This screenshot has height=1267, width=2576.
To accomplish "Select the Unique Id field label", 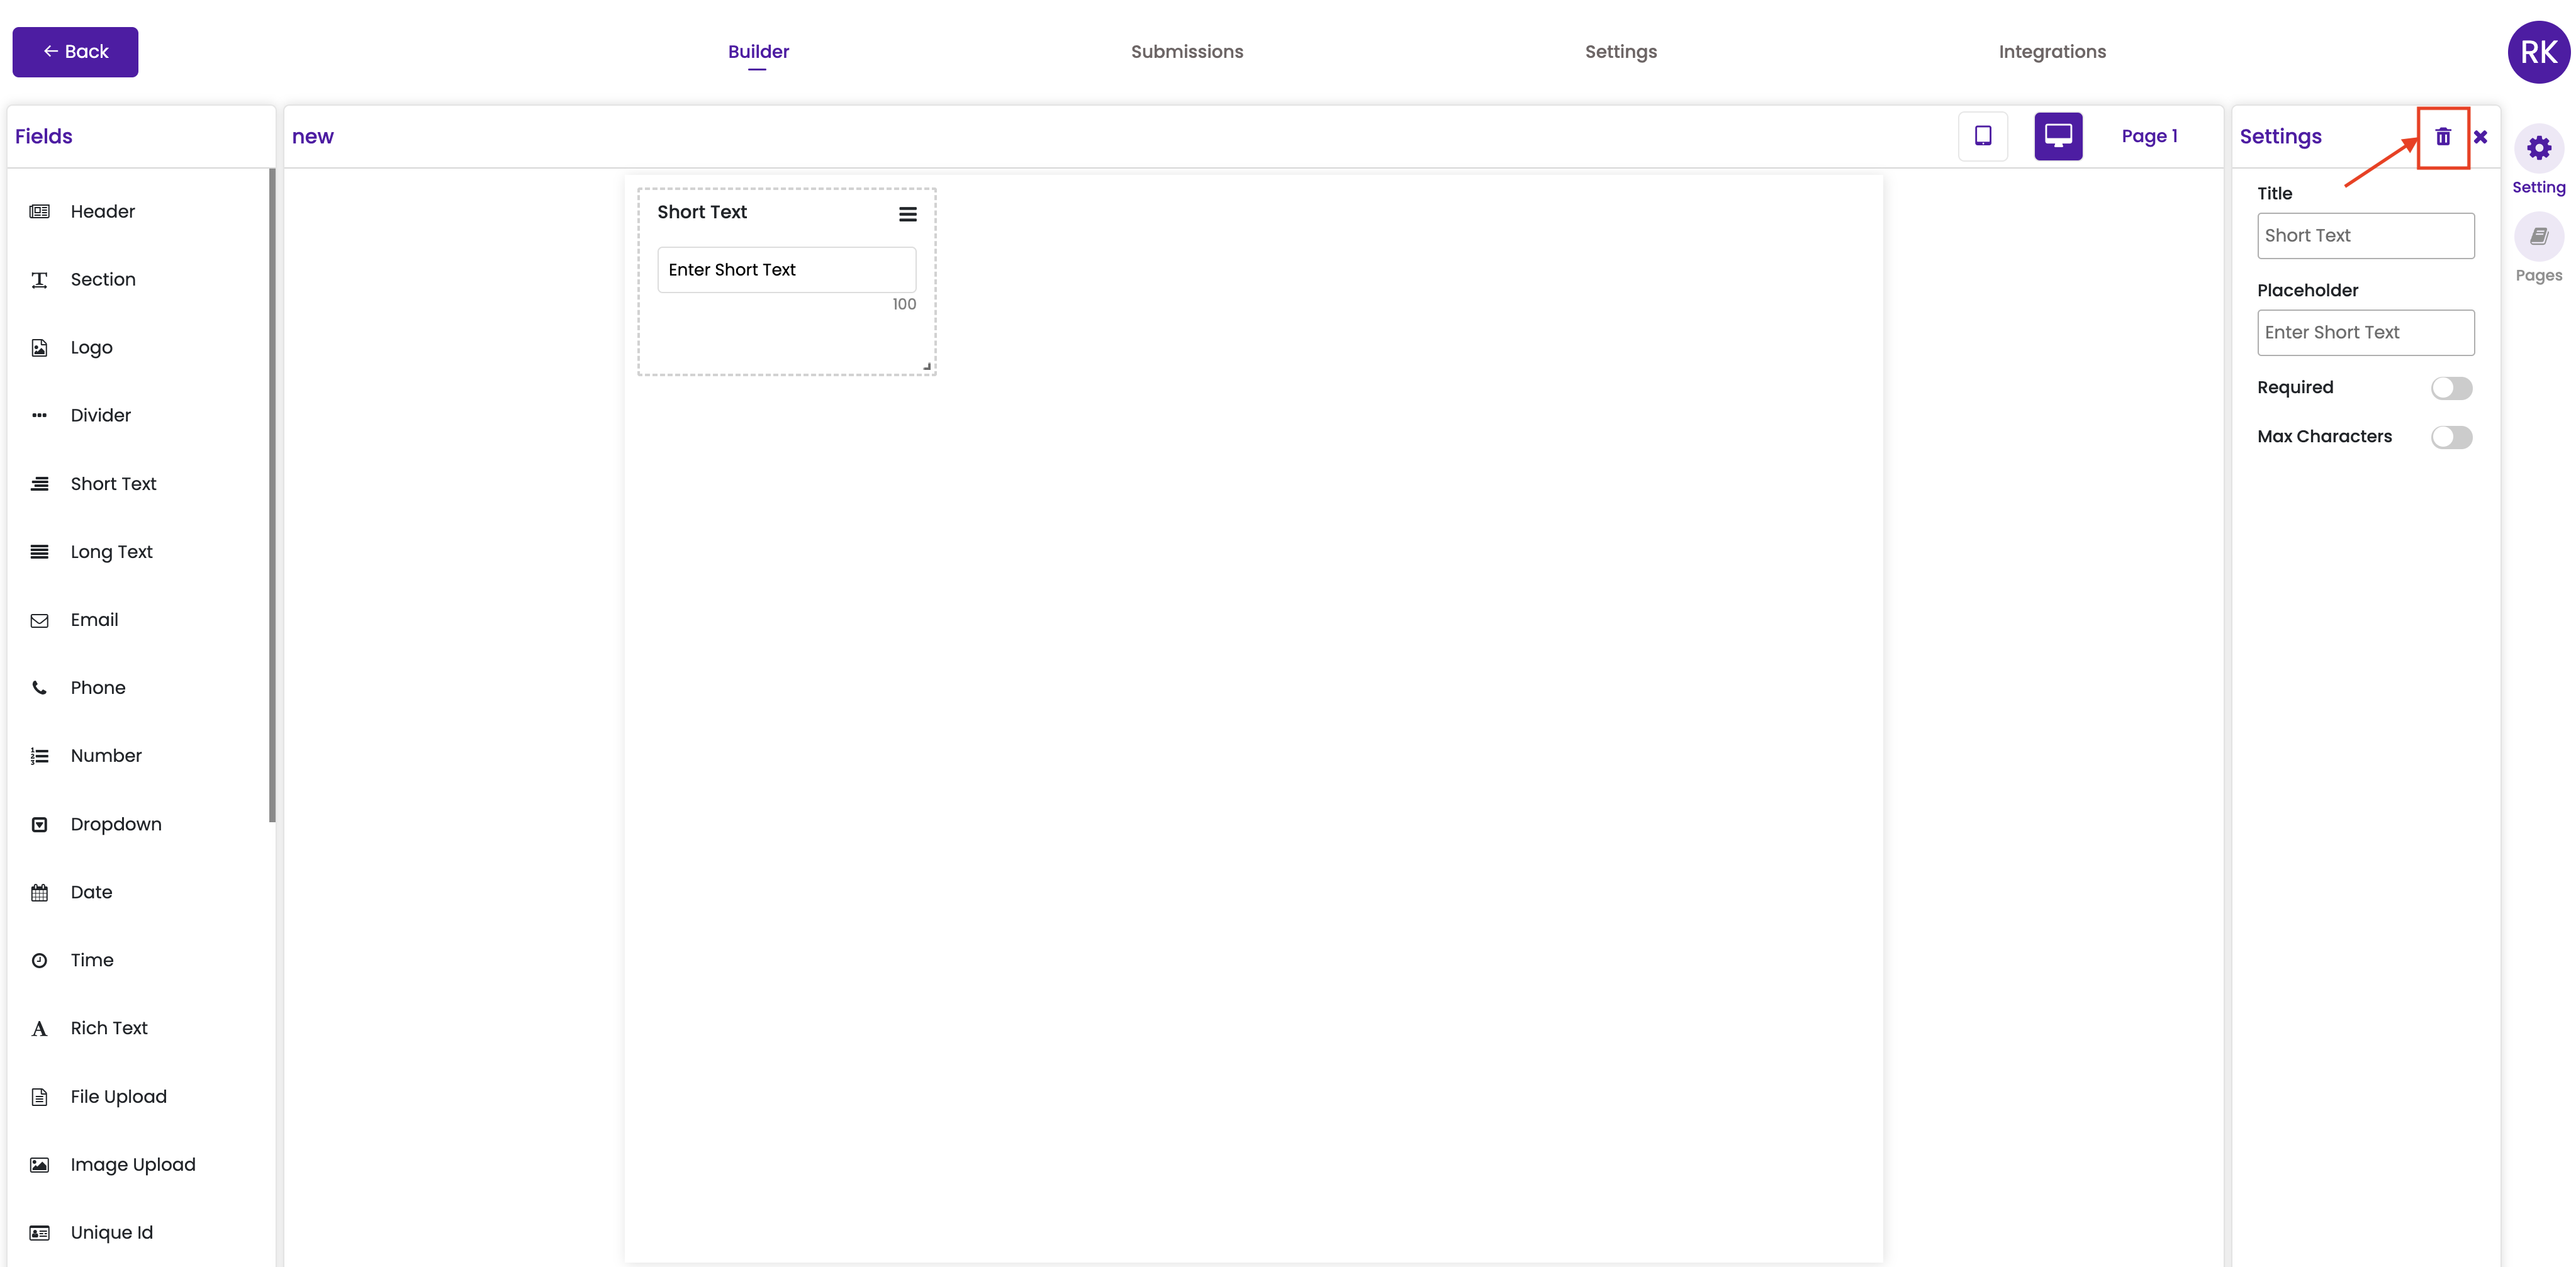I will pos(112,1233).
